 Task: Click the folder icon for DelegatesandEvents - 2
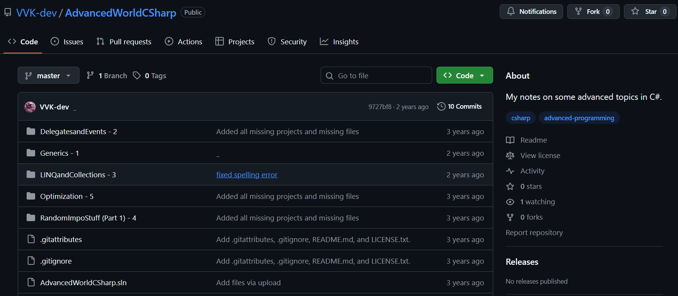coord(31,131)
